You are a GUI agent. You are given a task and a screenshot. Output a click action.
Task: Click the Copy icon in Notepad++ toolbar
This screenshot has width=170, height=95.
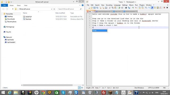(x=113, y=8)
